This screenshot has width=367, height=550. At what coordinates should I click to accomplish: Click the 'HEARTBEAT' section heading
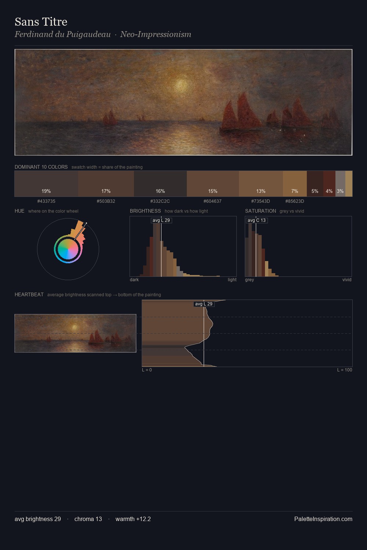point(29,294)
